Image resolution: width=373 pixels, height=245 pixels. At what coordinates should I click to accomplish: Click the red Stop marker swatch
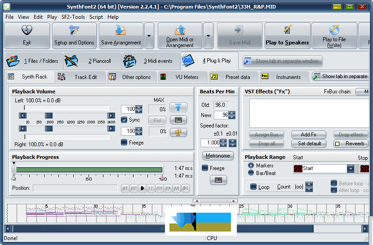point(364,169)
